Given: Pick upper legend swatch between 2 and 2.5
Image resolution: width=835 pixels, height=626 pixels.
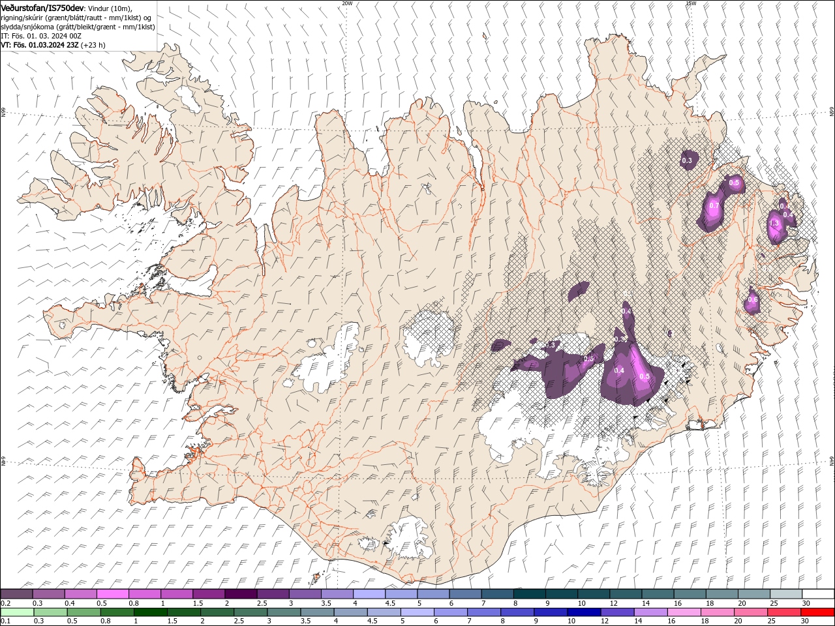Looking at the screenshot, I should (241, 594).
